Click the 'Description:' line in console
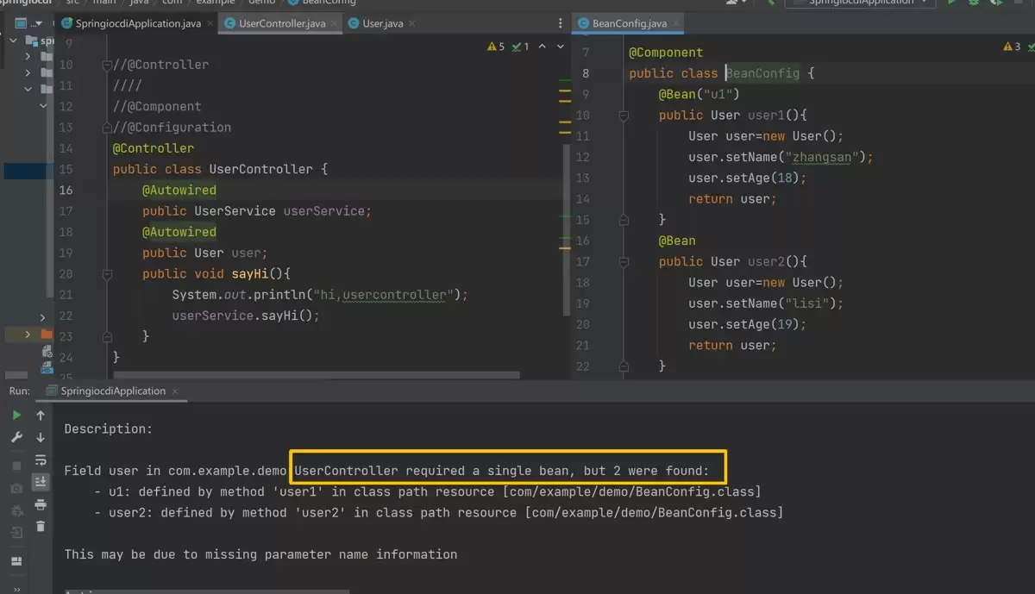 109,428
